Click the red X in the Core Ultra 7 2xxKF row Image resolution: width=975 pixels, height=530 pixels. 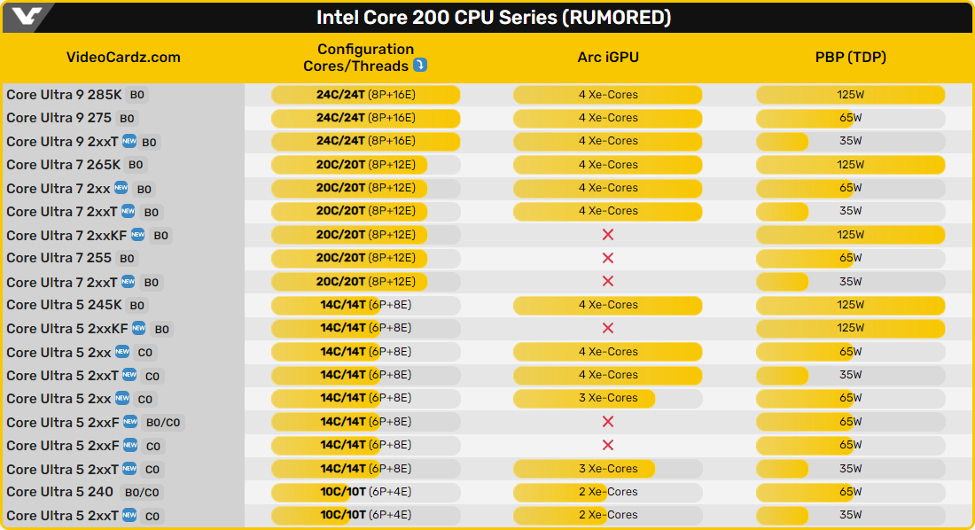(608, 235)
